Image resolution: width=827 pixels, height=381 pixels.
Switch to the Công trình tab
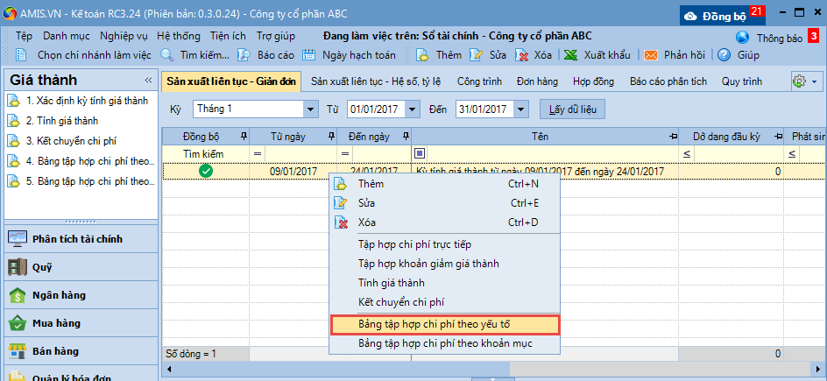pos(479,81)
